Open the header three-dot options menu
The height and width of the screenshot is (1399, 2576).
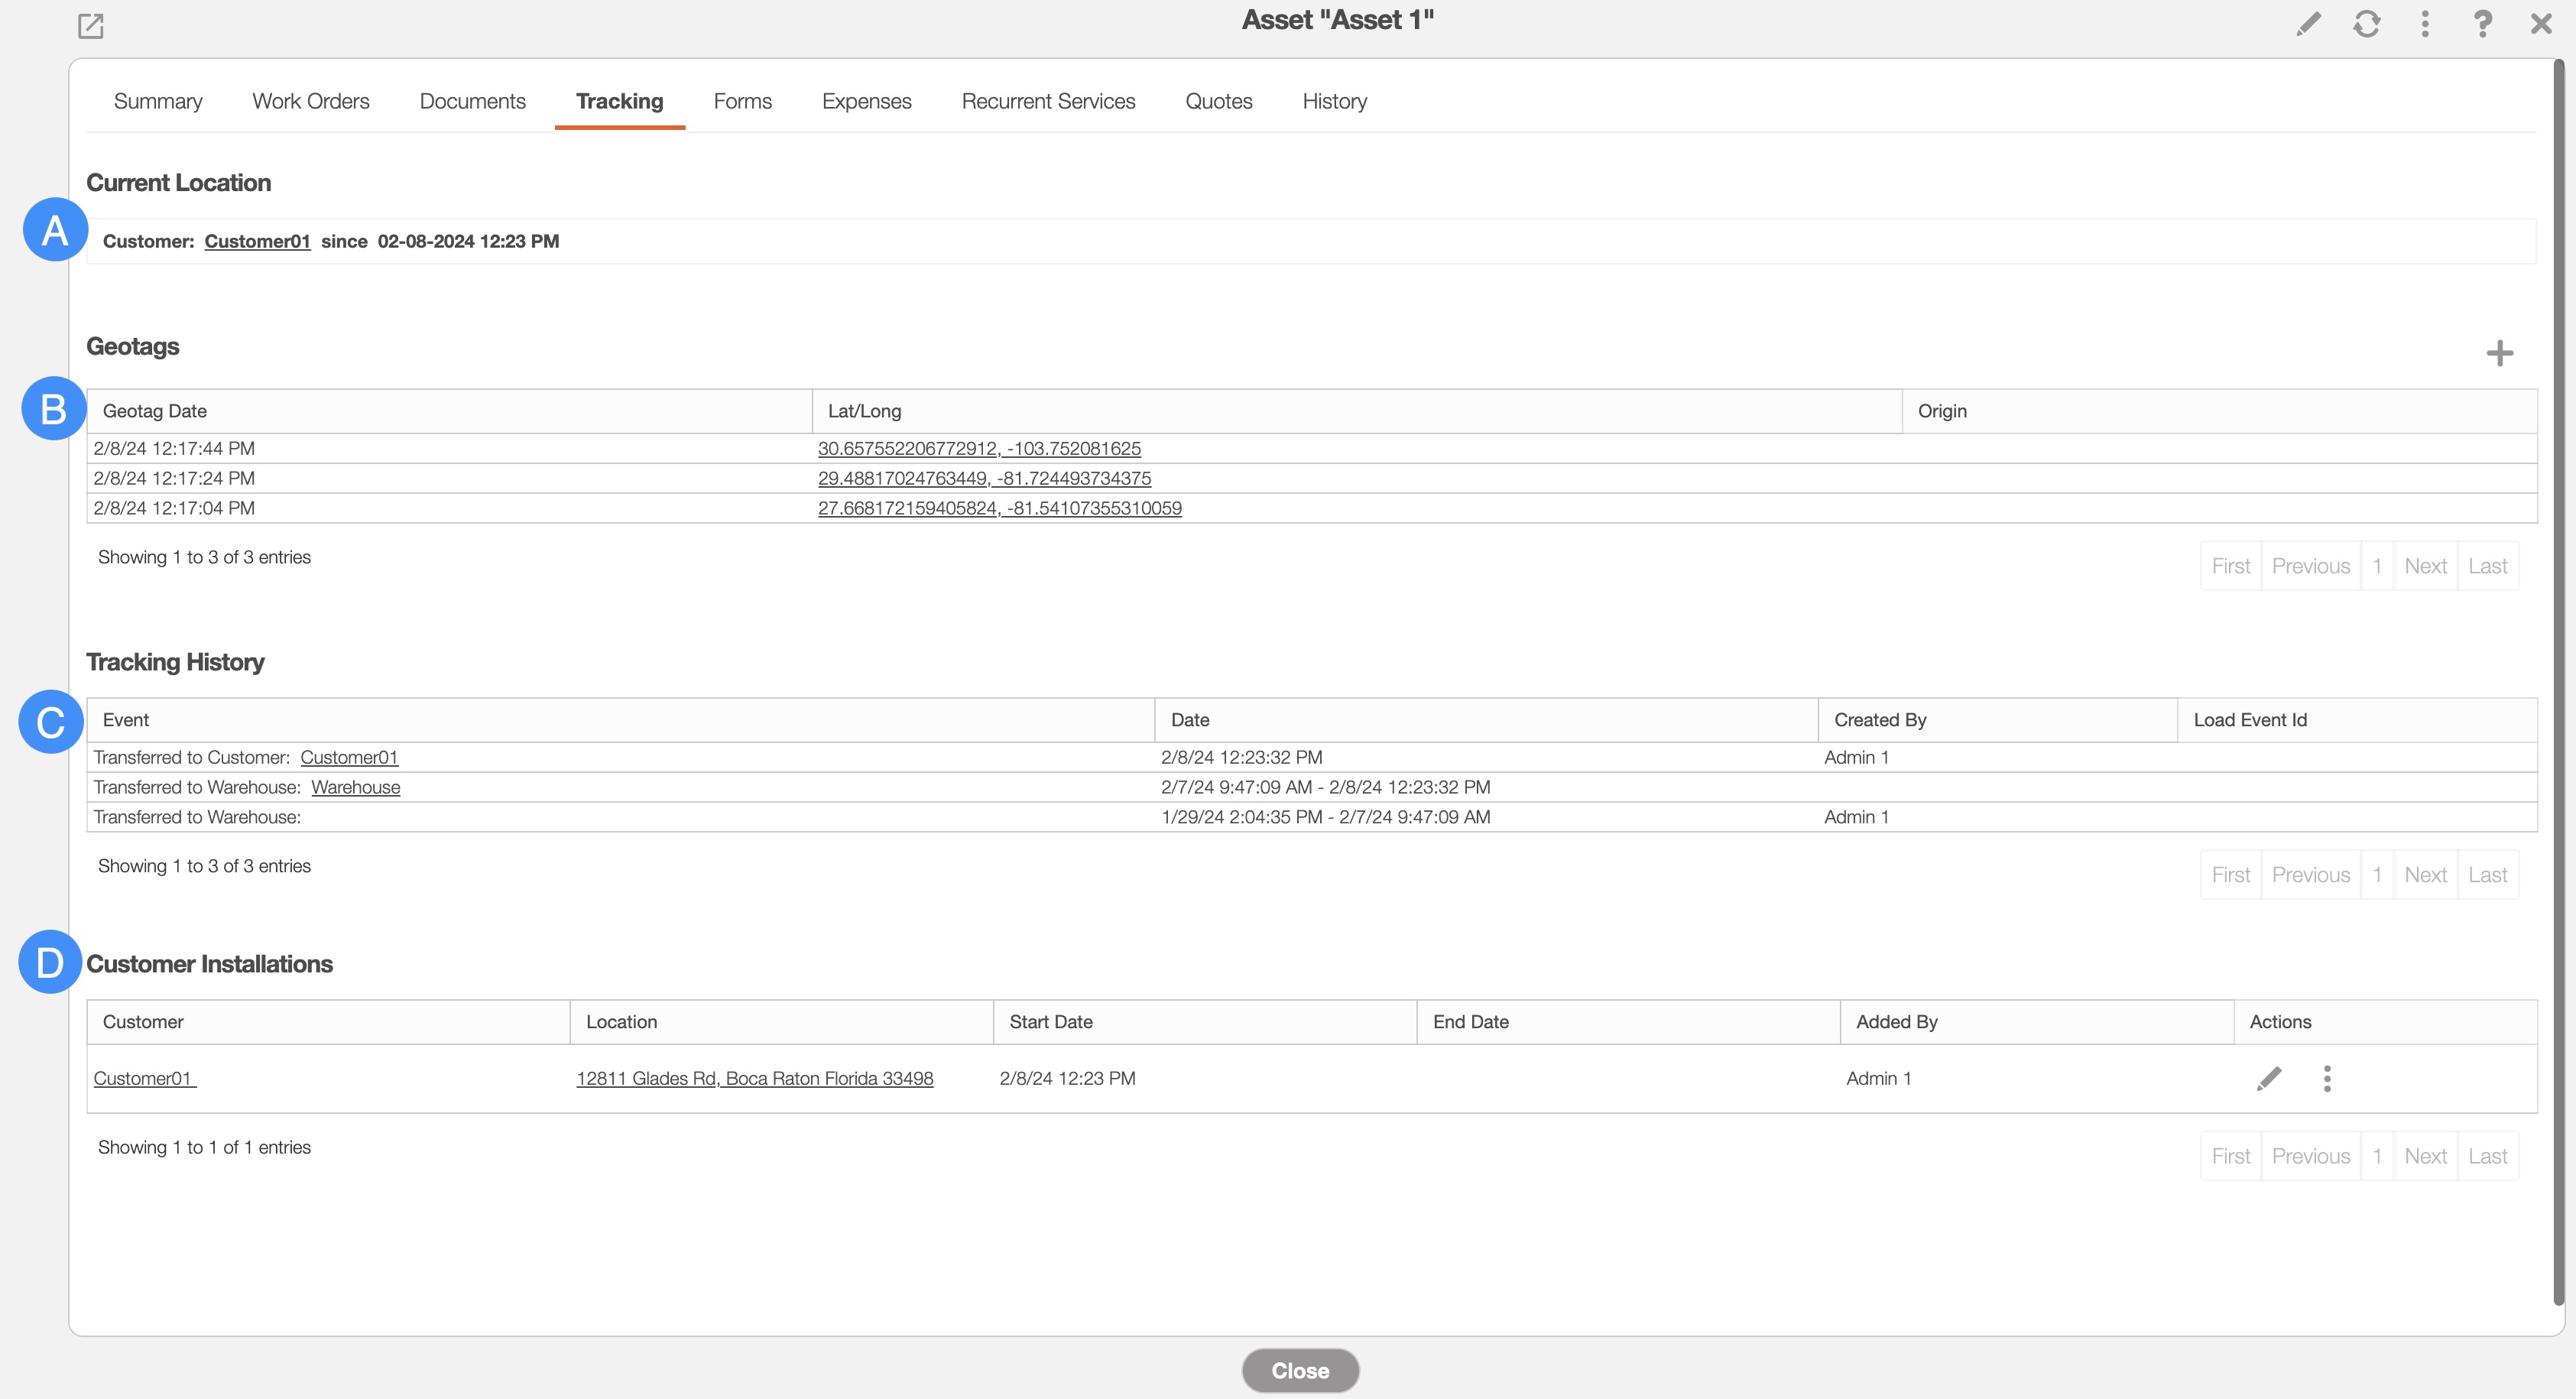[x=2424, y=24]
